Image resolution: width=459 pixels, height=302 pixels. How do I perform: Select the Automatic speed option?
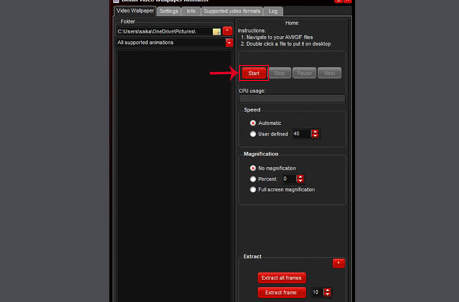[x=253, y=123]
